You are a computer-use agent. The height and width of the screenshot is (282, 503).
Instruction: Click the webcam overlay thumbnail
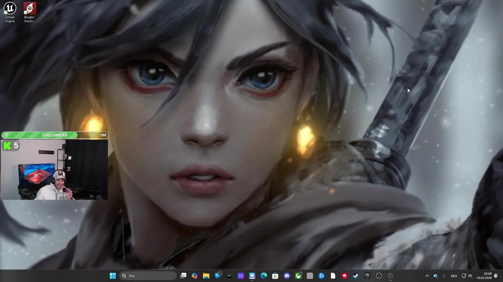pyautogui.click(x=54, y=170)
